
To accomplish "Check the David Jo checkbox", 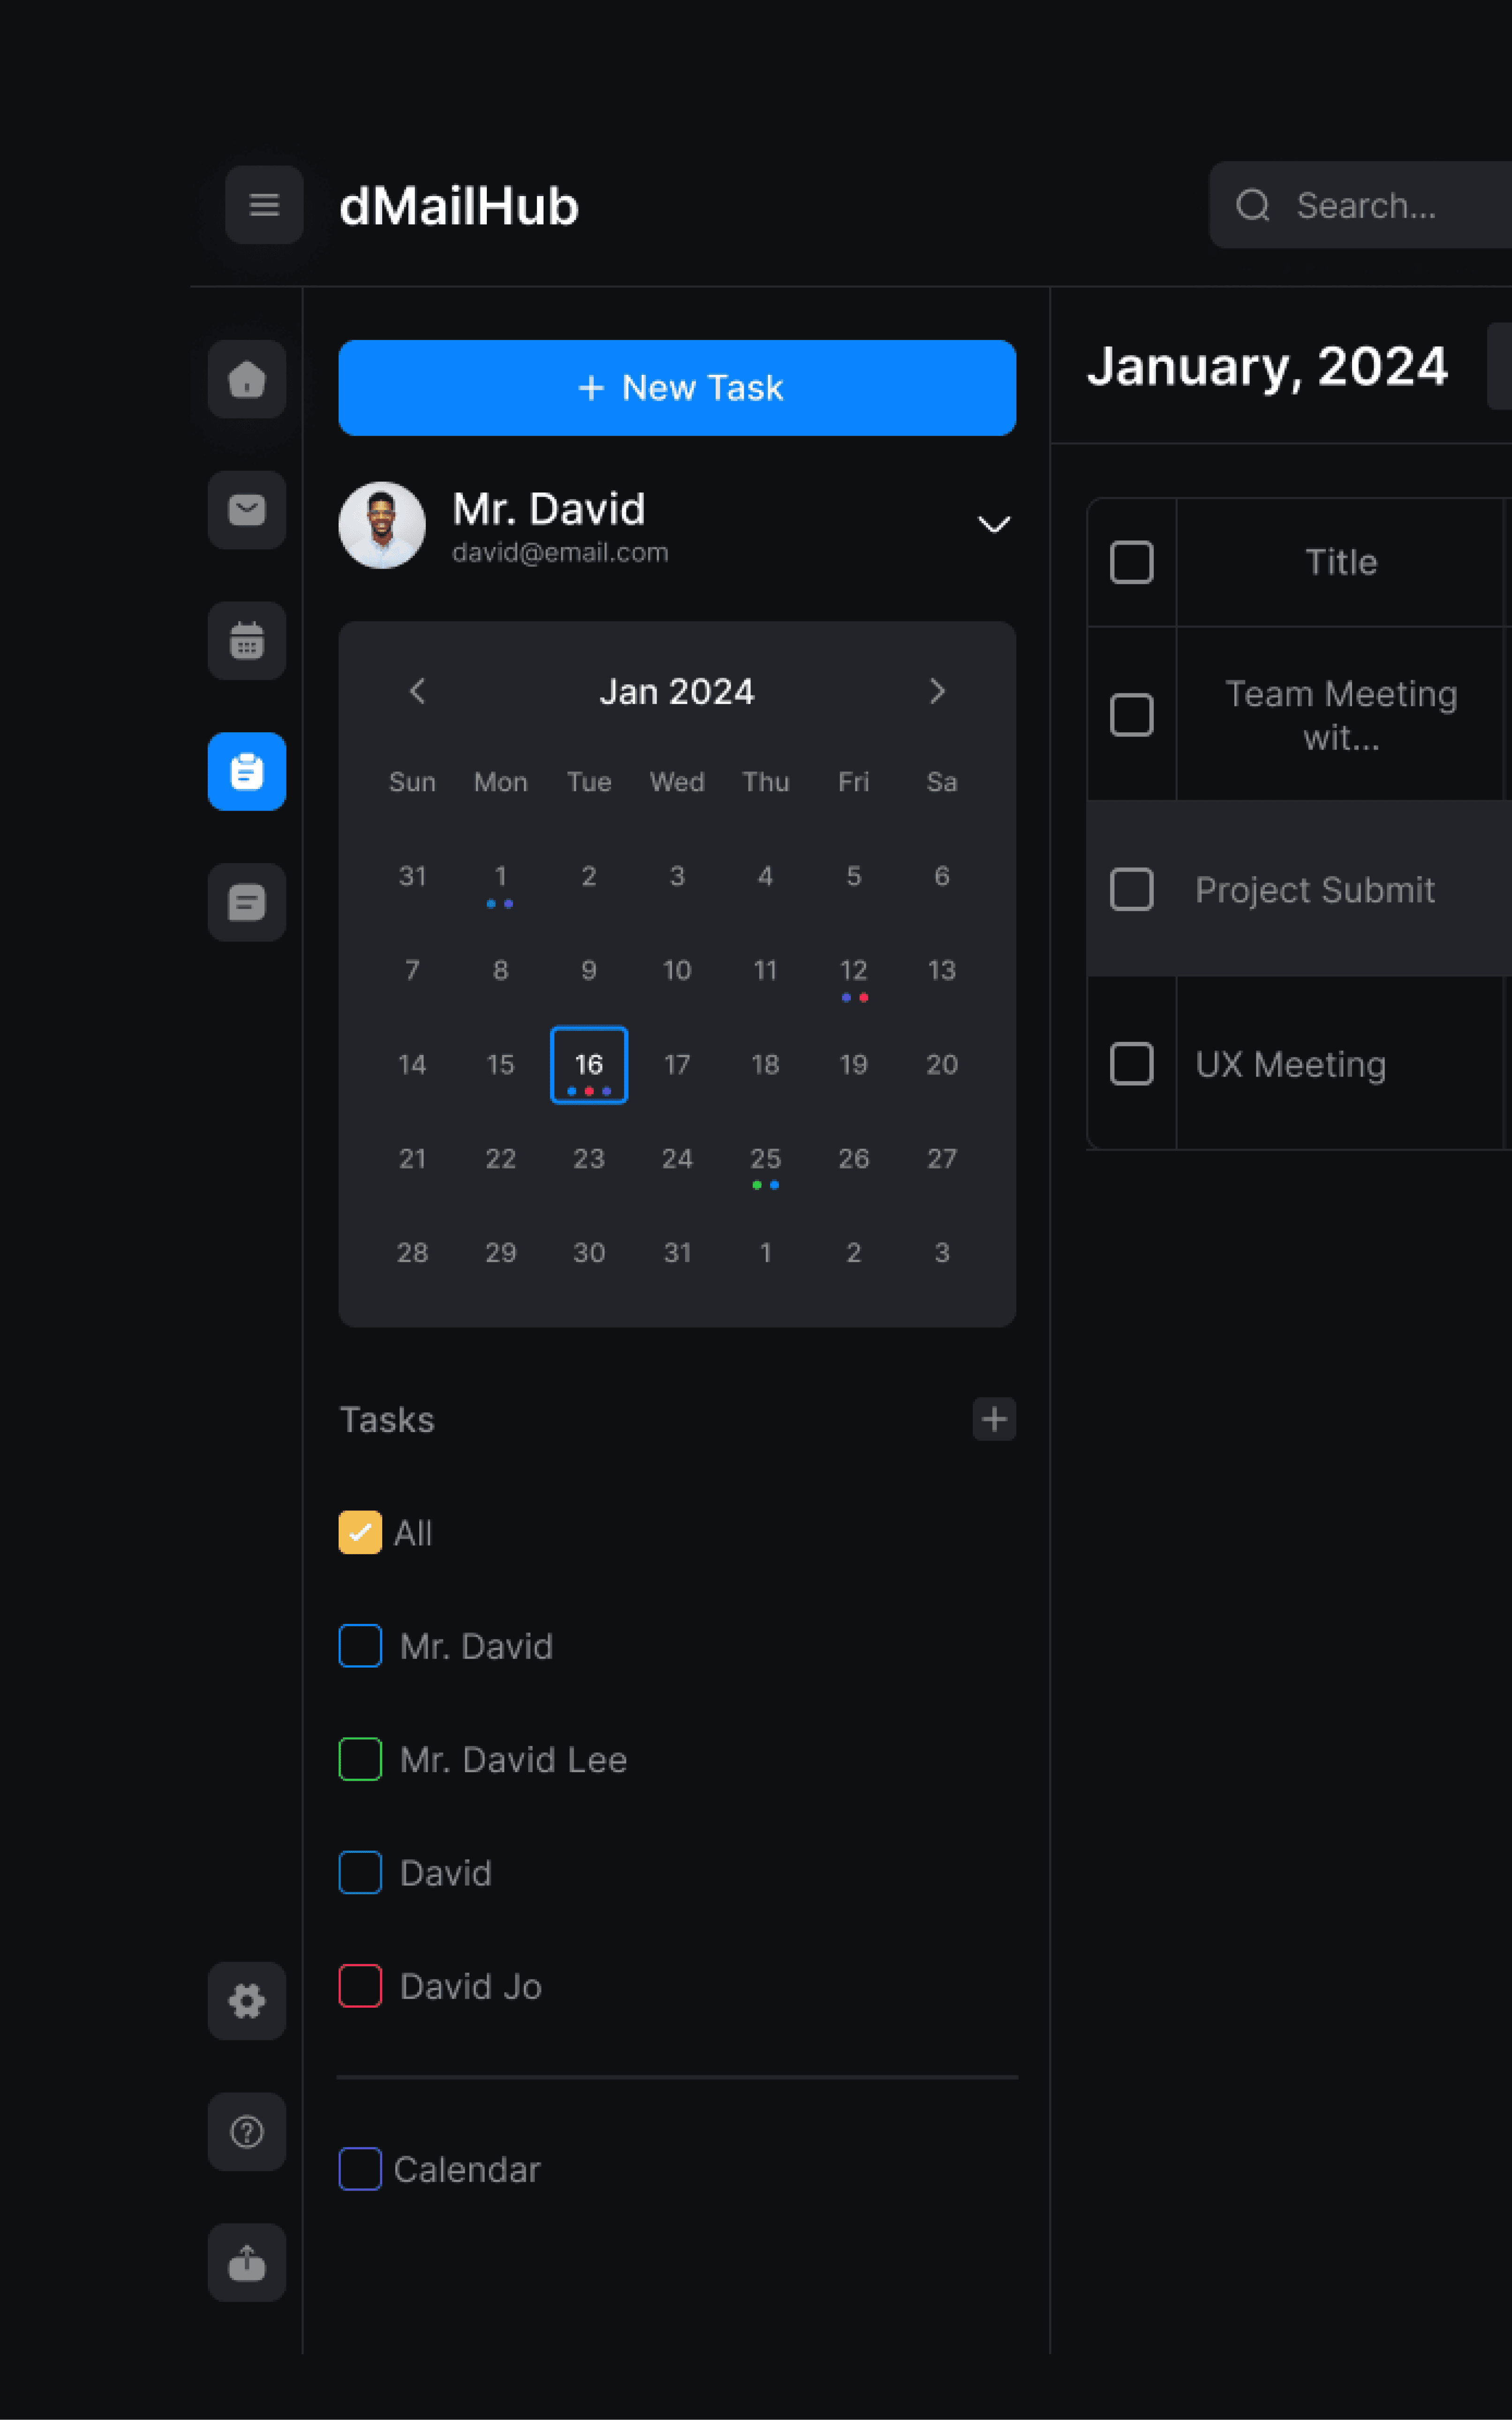I will (x=360, y=1986).
